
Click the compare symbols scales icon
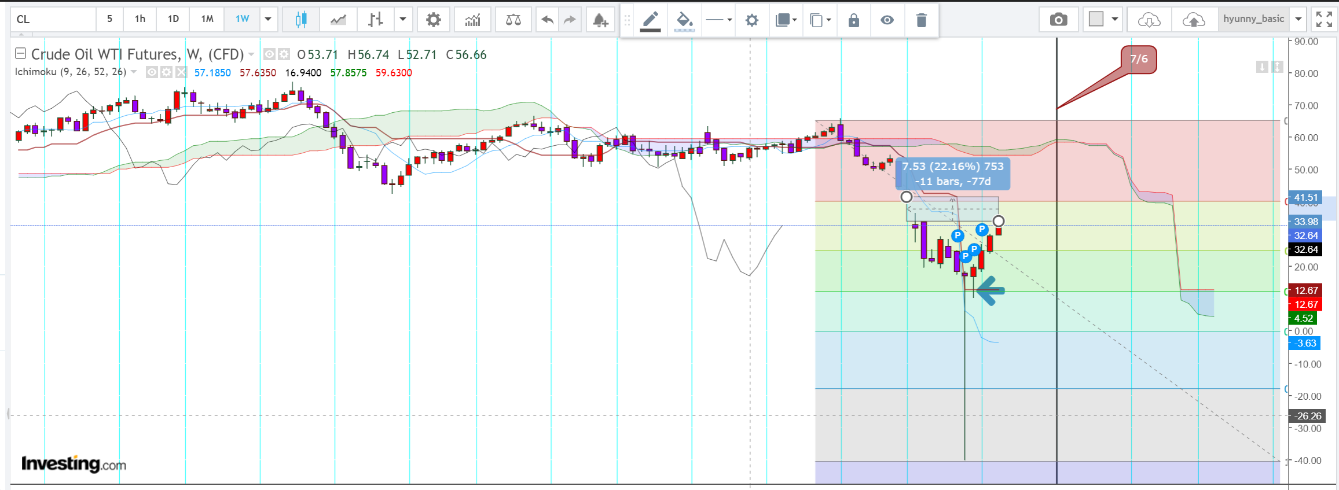point(513,20)
